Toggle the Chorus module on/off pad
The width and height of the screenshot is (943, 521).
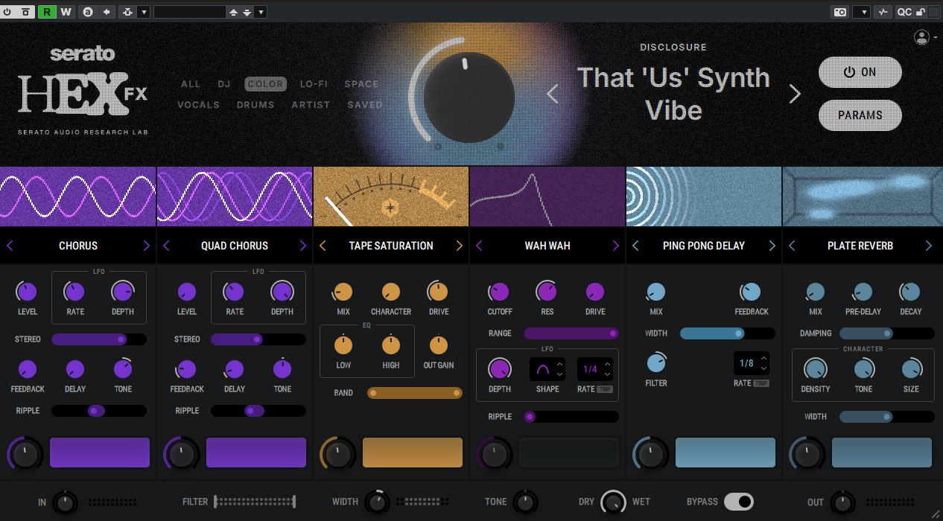100,453
